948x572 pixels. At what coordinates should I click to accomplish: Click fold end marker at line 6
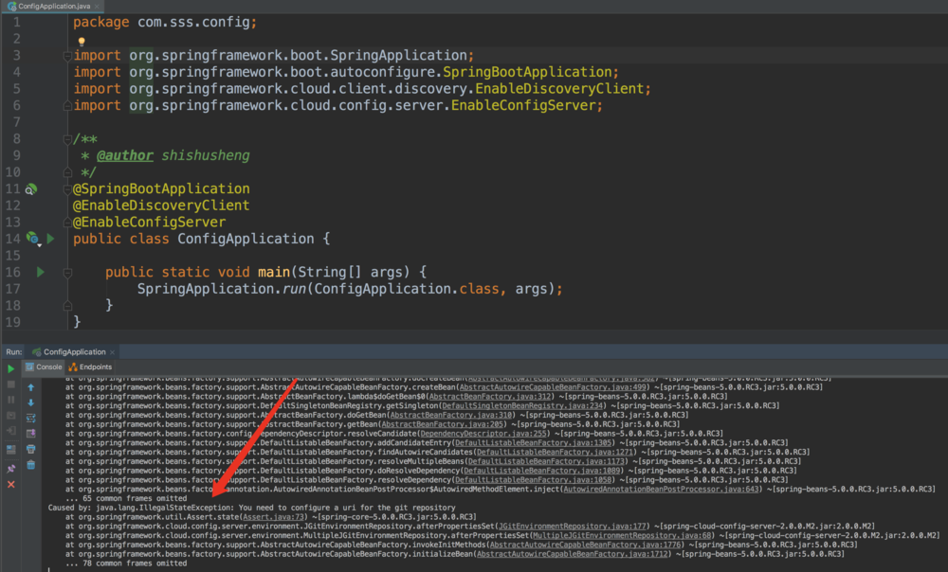coord(67,106)
